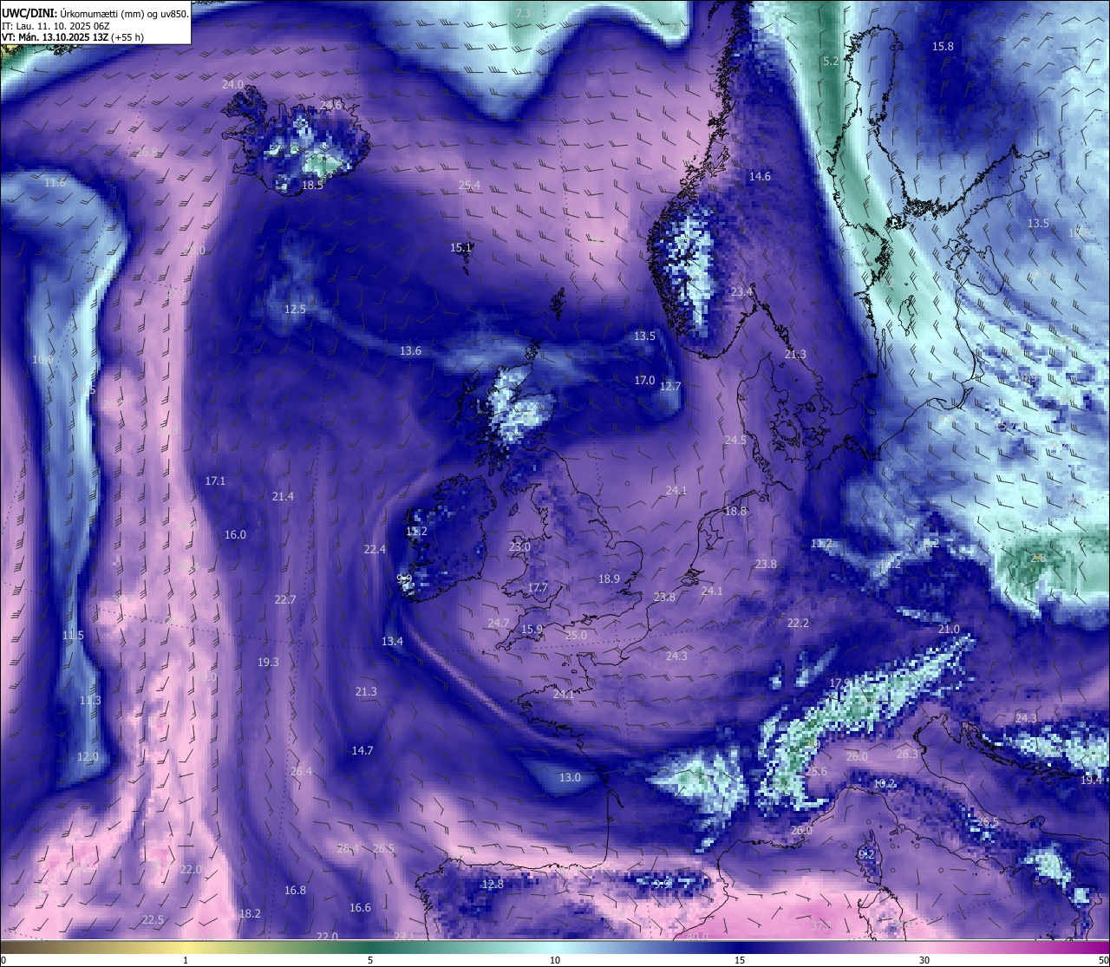Screen dimensions: 1110x967
Task: Click the 16.6 value near Portugal
Action: click(360, 907)
